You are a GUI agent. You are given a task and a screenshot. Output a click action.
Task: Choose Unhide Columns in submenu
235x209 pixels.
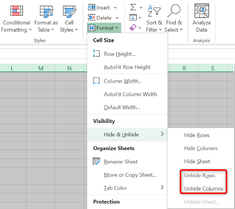[204, 189]
